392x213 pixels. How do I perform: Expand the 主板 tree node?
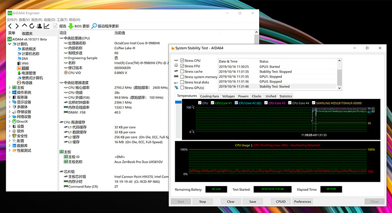tap(10, 88)
